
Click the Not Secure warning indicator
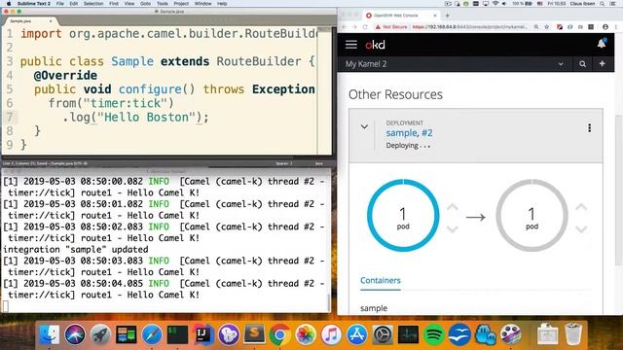(x=391, y=27)
